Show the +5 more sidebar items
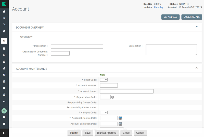 (x=4, y=101)
